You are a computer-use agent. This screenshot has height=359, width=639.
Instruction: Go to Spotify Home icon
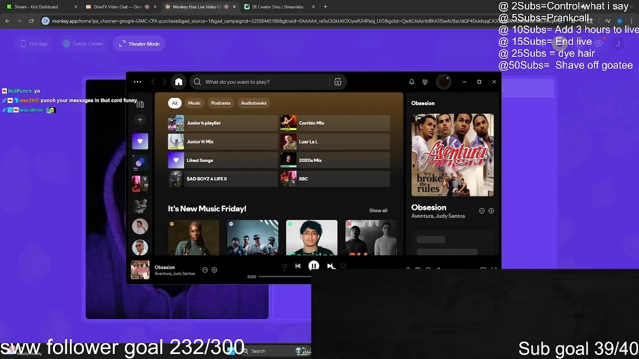179,82
